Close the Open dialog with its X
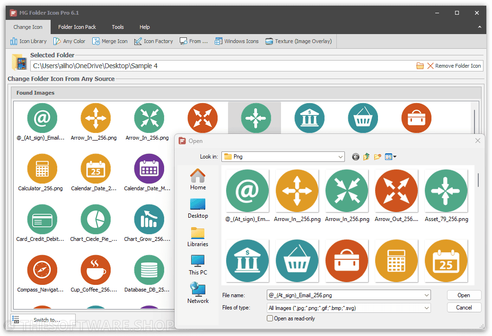This screenshot has height=336, width=492. point(477,141)
